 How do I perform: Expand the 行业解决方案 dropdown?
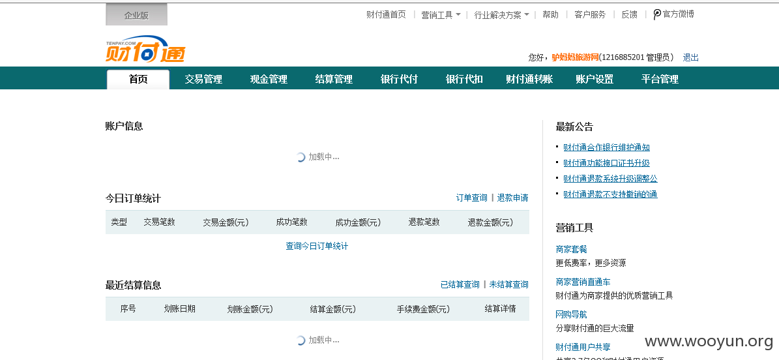501,15
